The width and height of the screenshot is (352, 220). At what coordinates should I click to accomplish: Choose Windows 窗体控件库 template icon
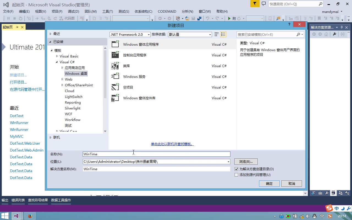click(x=115, y=98)
